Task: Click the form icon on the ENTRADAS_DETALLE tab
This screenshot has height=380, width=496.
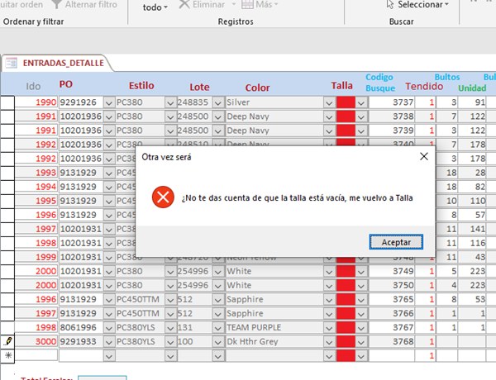Action: click(12, 62)
